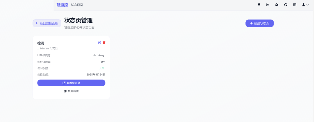Image resolution: width=314 pixels, height=122 pixels.
Task: Click the lightbulb theme icon
Action: pos(259,5)
